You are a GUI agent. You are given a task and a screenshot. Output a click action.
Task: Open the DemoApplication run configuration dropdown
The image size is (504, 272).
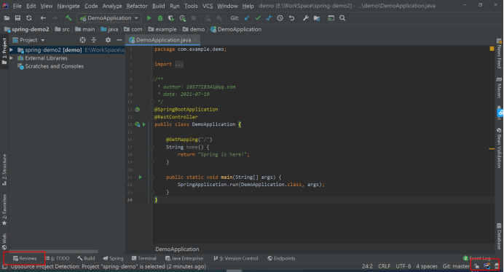(109, 18)
